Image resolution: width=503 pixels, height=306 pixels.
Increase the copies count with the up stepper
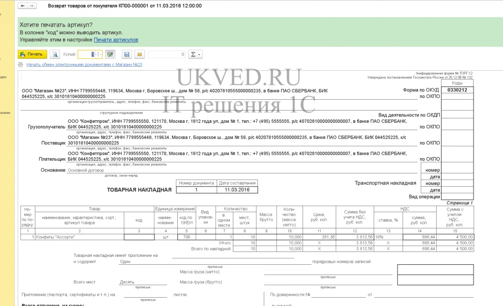click(x=98, y=53)
